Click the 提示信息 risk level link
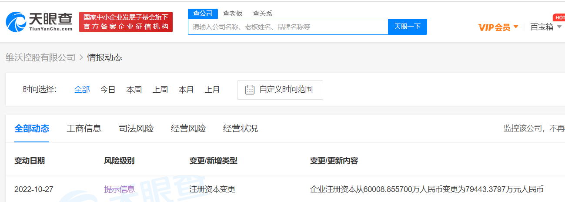This screenshot has height=202, width=565. (119, 189)
